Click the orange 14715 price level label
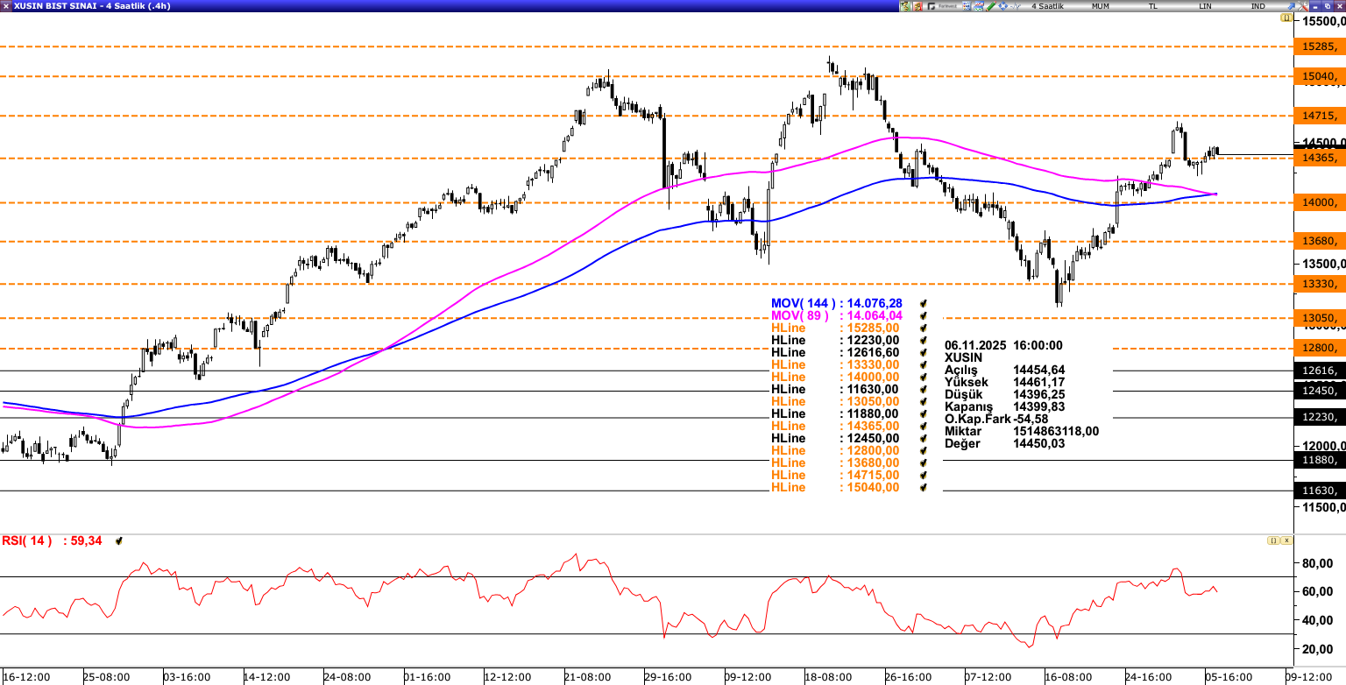The image size is (1346, 685). [1320, 116]
